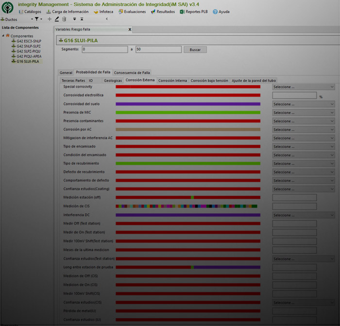Switch to the Consecuencia de Falla tab

coord(132,72)
